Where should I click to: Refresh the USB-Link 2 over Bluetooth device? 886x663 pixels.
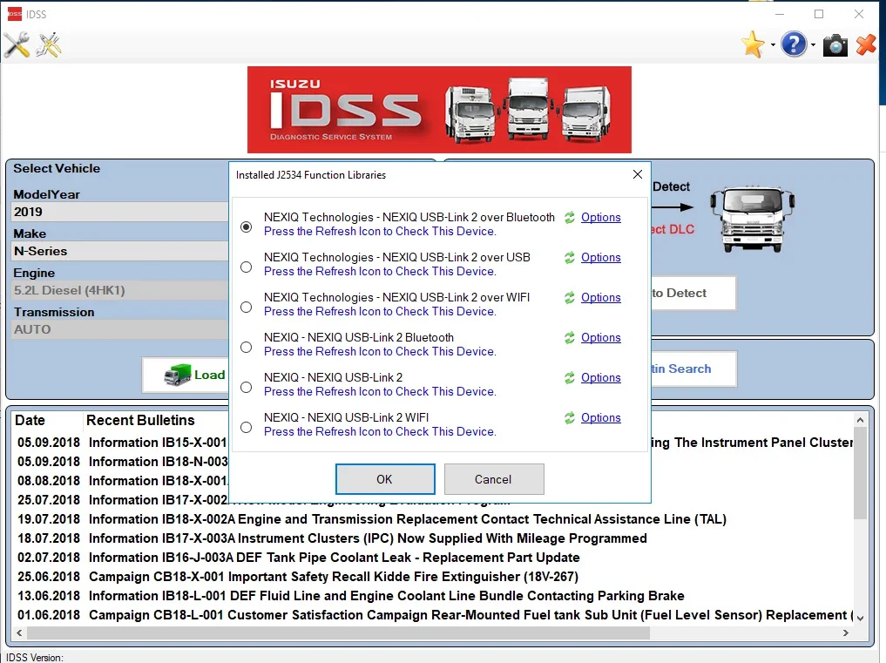pyautogui.click(x=570, y=218)
